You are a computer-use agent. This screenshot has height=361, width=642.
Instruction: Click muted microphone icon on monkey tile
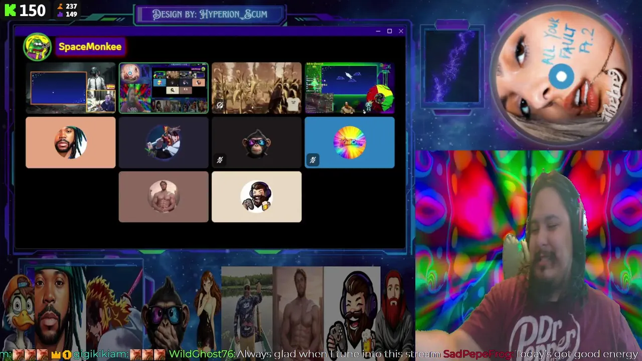pos(220,160)
